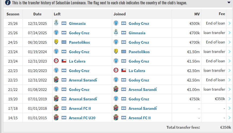Open Arsenal FC U20 club link
The height and width of the screenshot is (133, 233).
[x=82, y=118]
